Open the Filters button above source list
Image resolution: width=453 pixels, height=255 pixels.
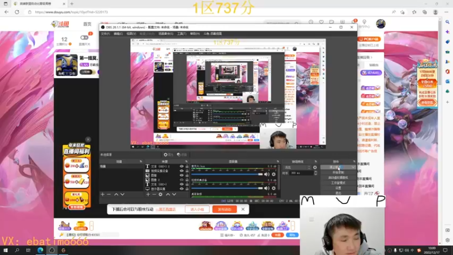point(182,155)
